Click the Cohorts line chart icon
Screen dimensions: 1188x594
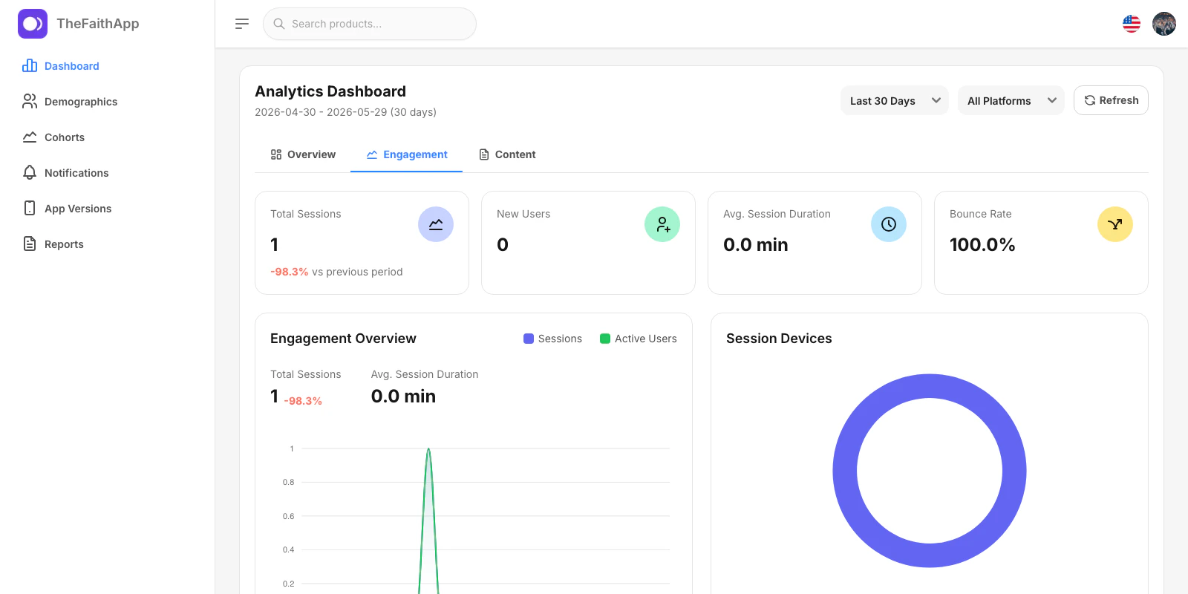click(x=30, y=137)
